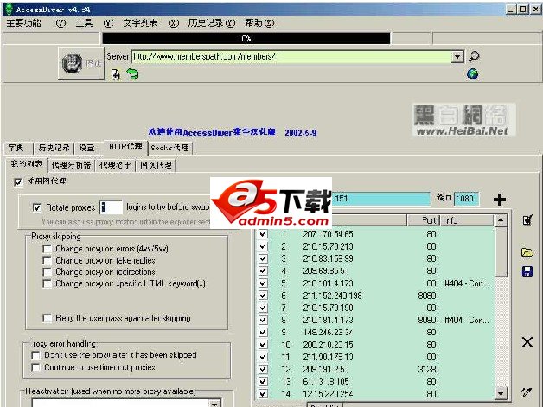
Task: Click the pencil icon at list bottom right
Action: [527, 391]
